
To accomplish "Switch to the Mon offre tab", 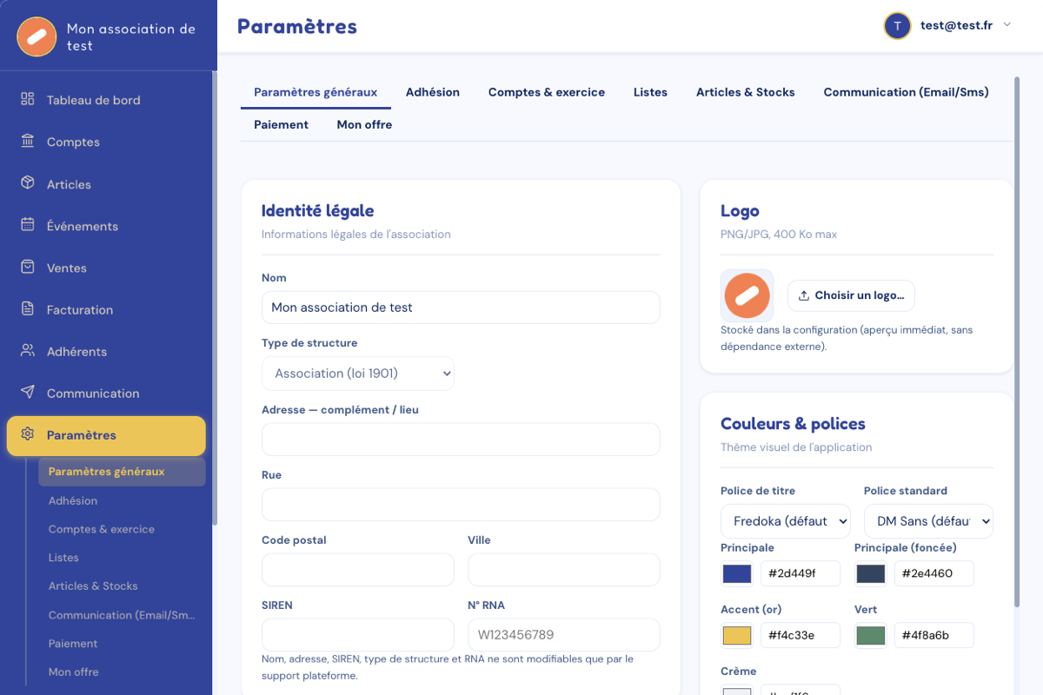I will pyautogui.click(x=364, y=125).
